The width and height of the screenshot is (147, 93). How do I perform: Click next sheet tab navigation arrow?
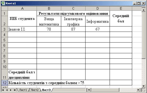(x=11, y=90)
